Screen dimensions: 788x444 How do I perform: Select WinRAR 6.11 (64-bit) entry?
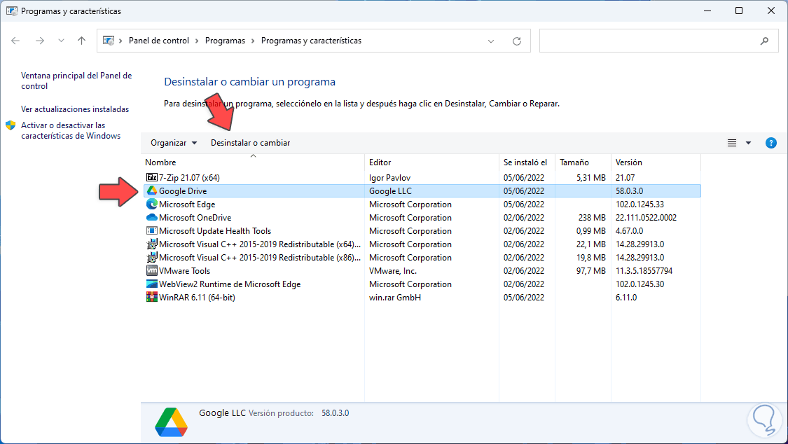197,298
